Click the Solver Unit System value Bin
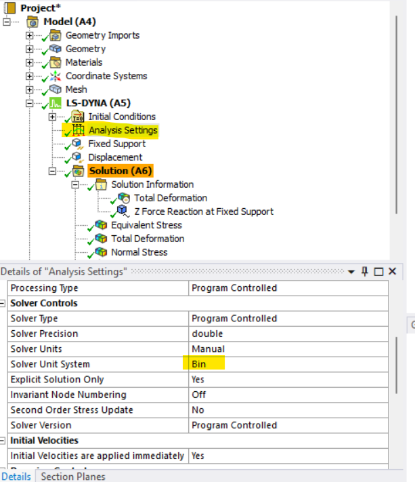The height and width of the screenshot is (482, 415). click(x=199, y=364)
